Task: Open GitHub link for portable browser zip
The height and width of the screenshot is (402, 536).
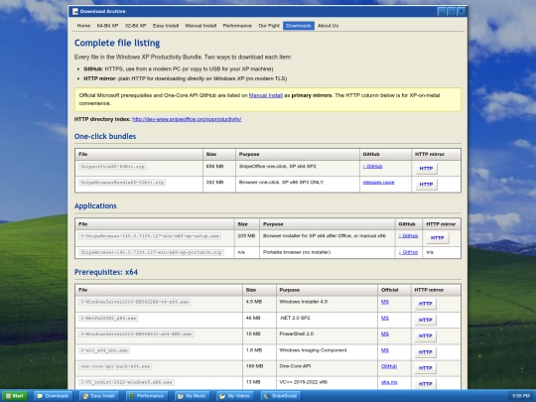Action: tap(408, 252)
